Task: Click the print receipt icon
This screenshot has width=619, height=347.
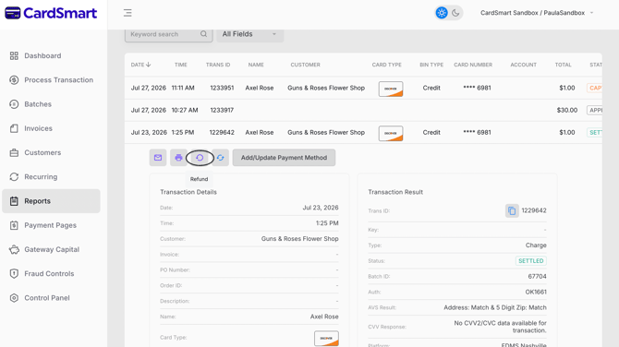Action: click(178, 158)
